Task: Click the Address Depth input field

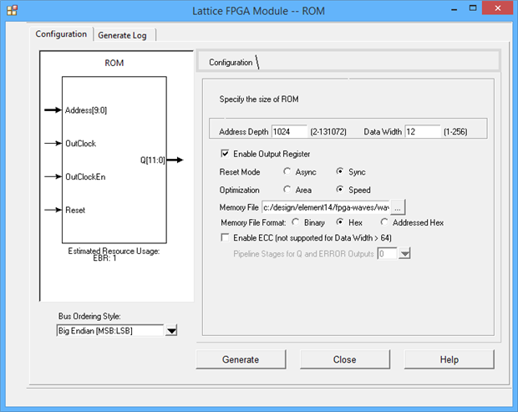Action: [289, 131]
